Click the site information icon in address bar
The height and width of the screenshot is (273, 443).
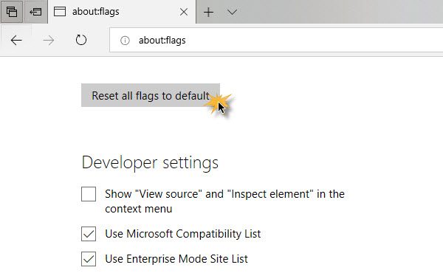pyautogui.click(x=125, y=41)
